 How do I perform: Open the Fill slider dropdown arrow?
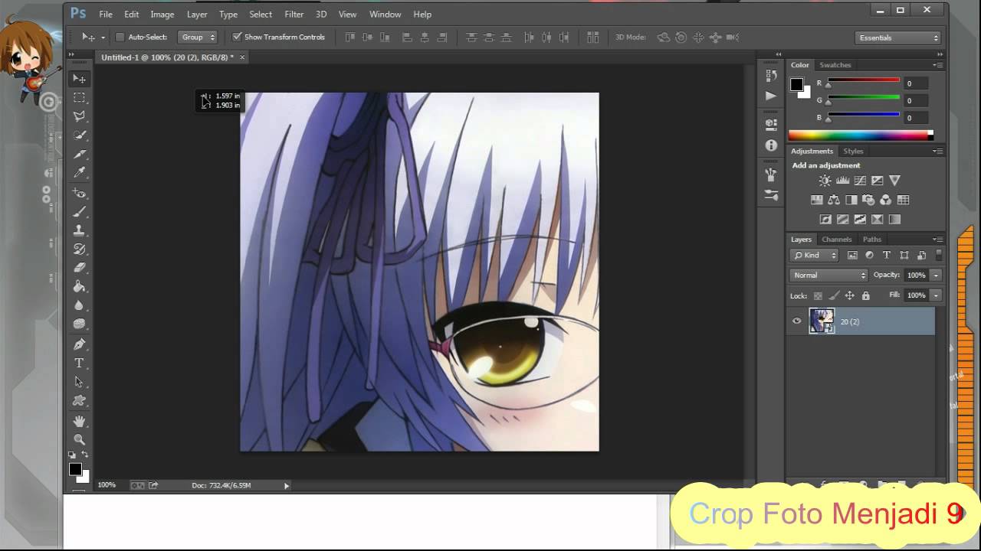(936, 295)
